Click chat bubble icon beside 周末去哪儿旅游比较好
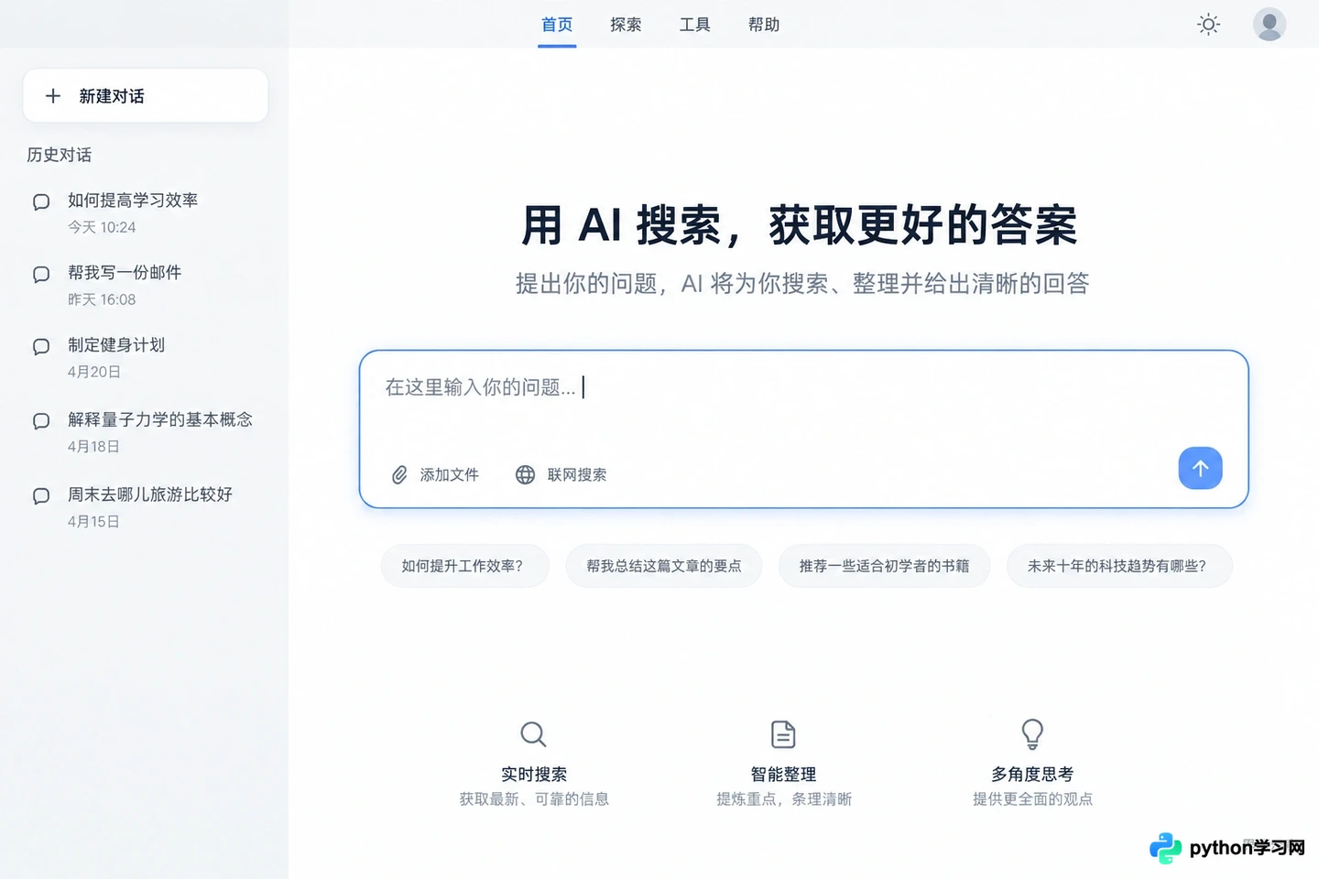This screenshot has height=879, width=1319. pyautogui.click(x=41, y=496)
